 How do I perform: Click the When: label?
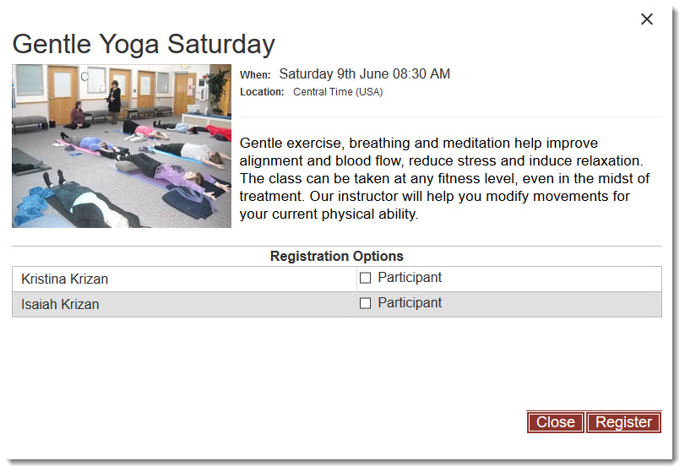255,75
